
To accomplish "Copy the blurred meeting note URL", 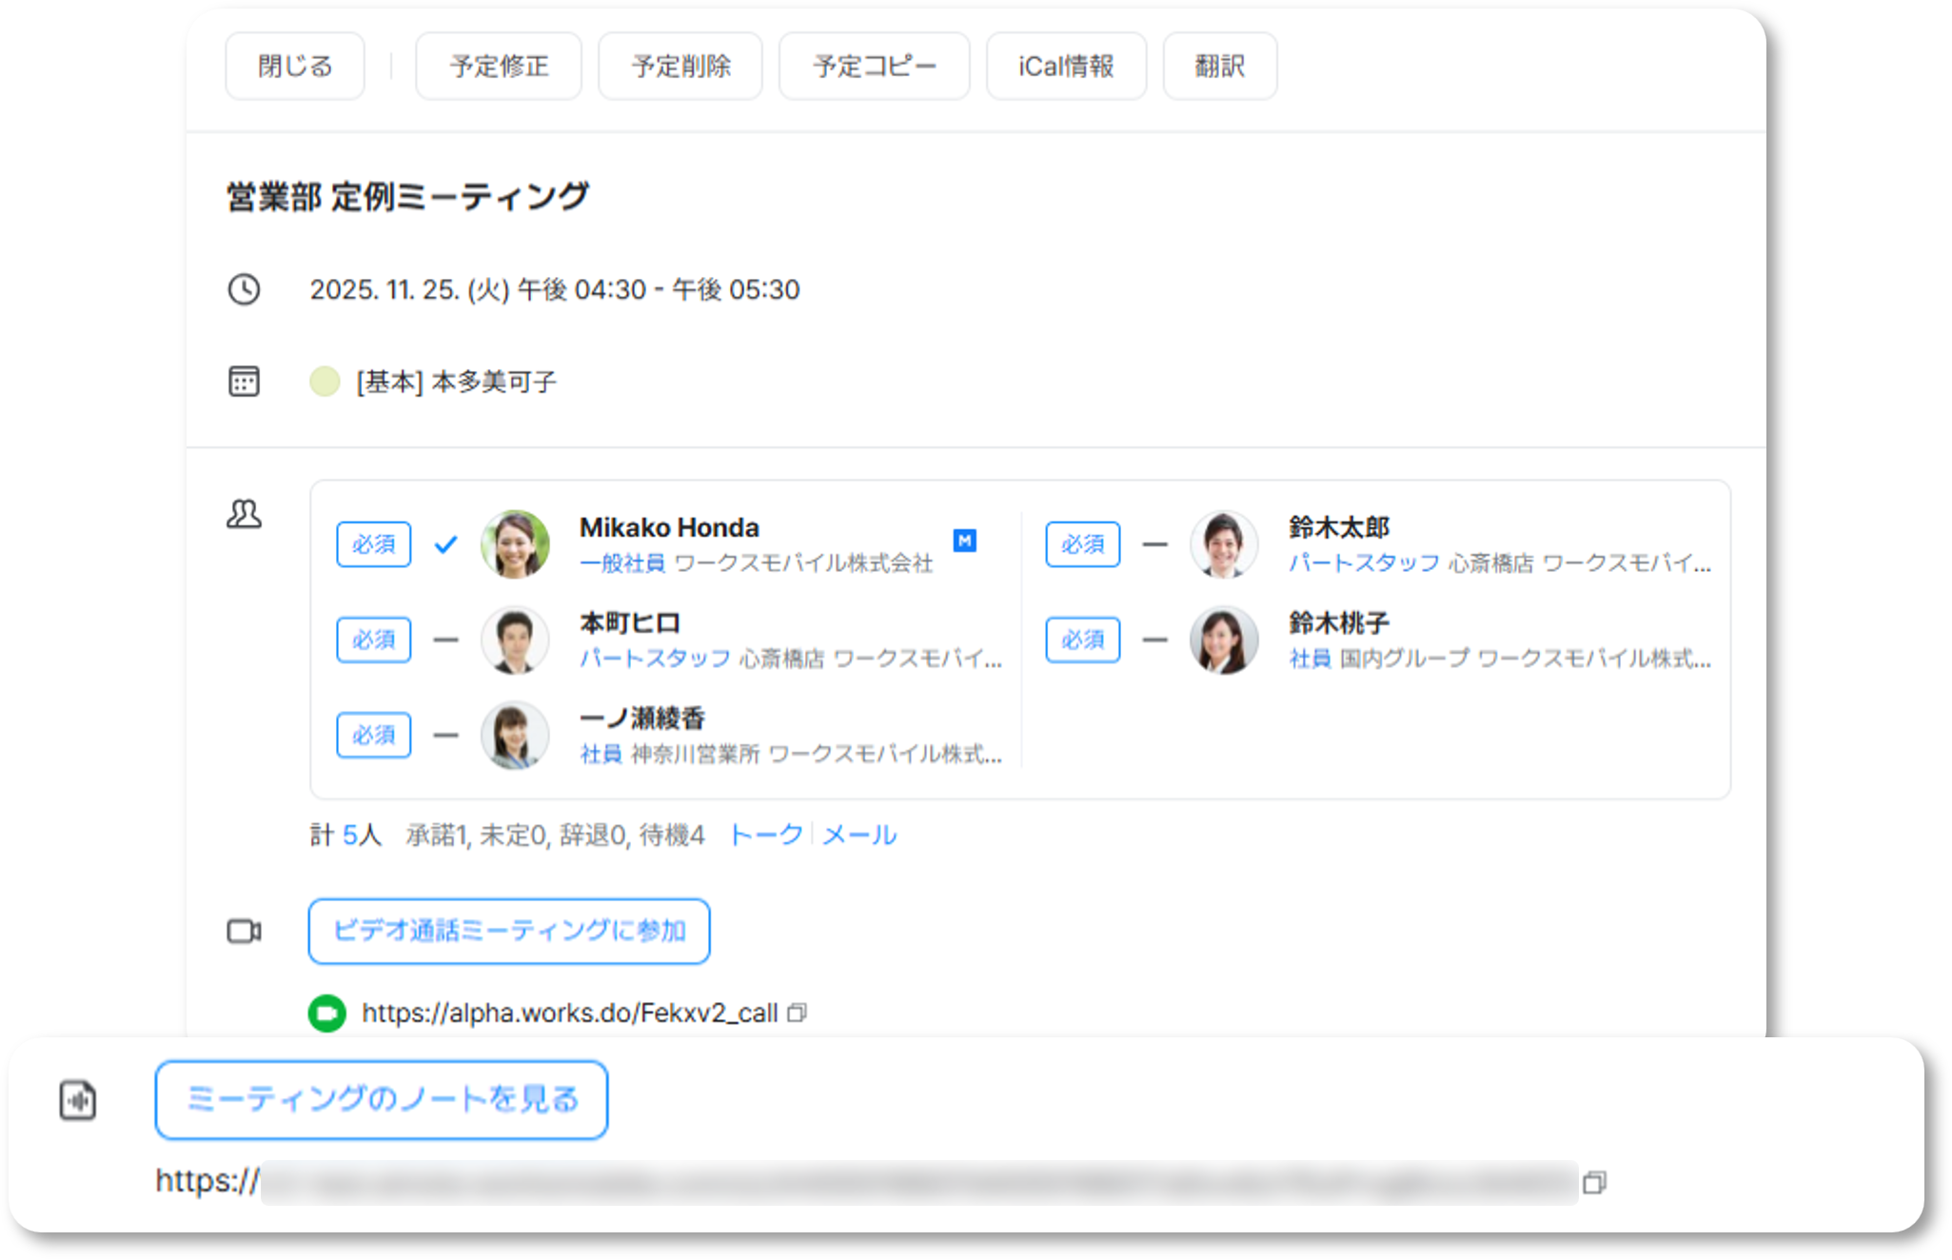I will coord(1594,1182).
